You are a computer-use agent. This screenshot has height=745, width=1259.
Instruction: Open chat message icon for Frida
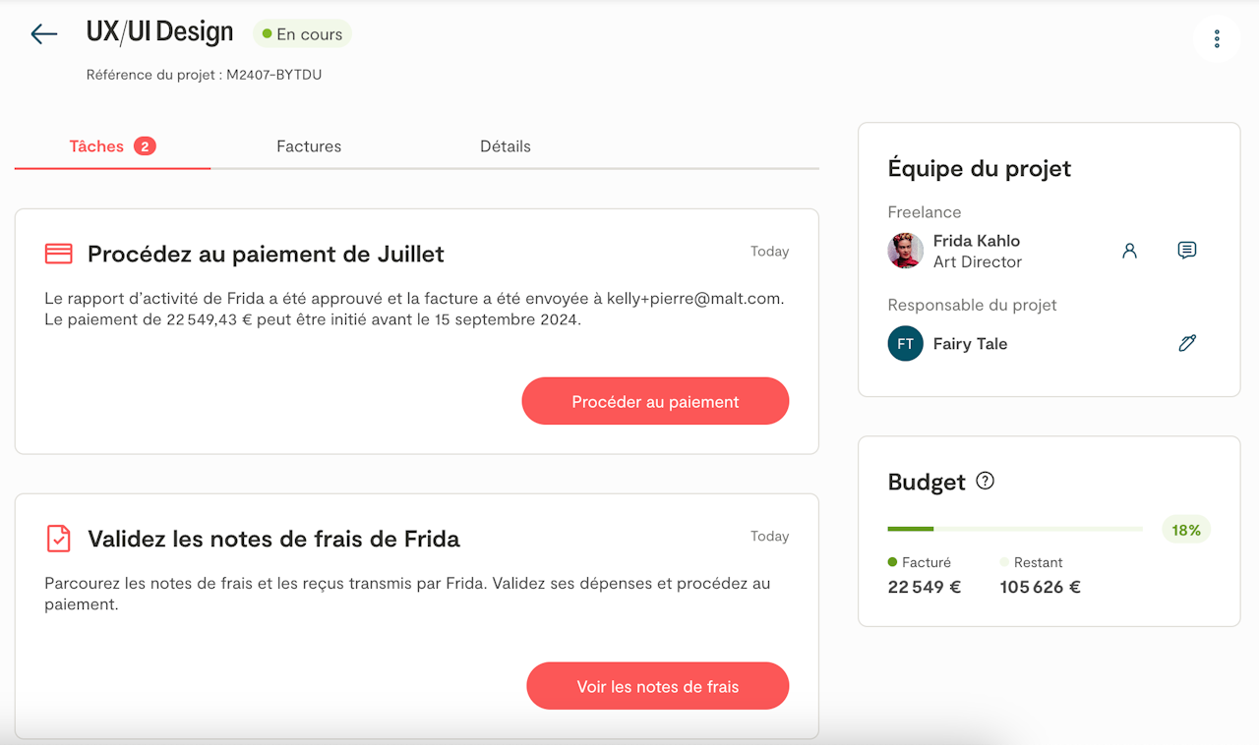1187,251
